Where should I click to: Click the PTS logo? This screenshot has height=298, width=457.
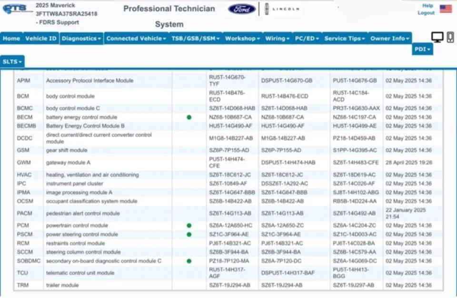(x=15, y=8)
